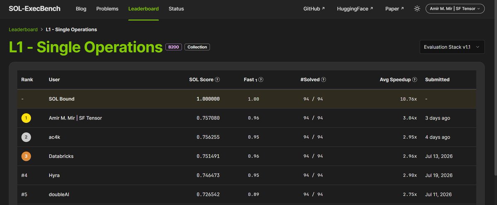Image resolution: width=497 pixels, height=205 pixels.
Task: Click the #5 rank cell
Action: [24, 194]
